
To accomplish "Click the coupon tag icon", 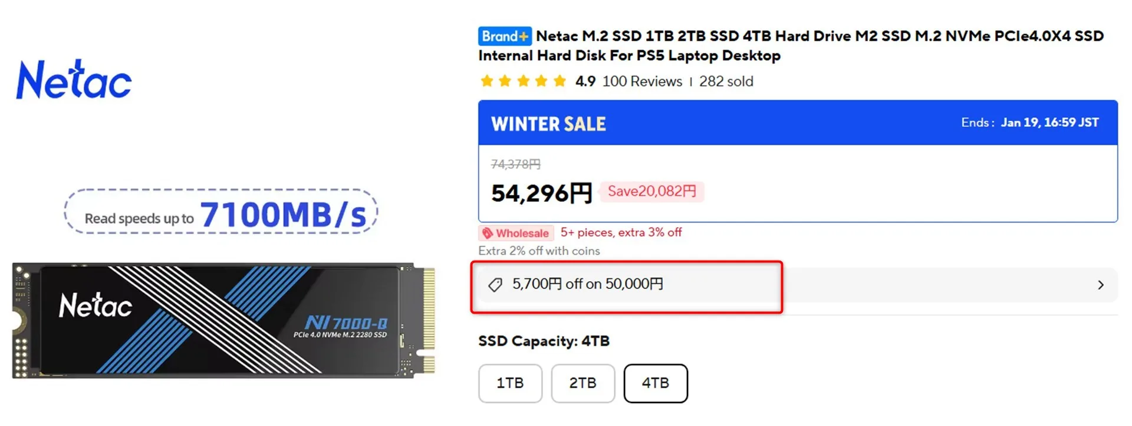I will pyautogui.click(x=495, y=285).
